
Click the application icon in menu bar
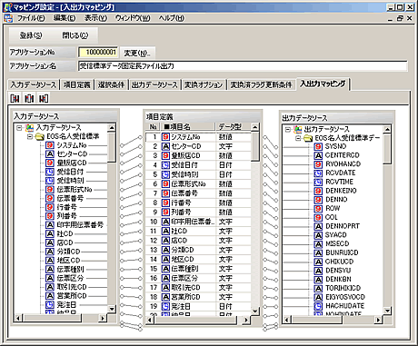(8, 18)
